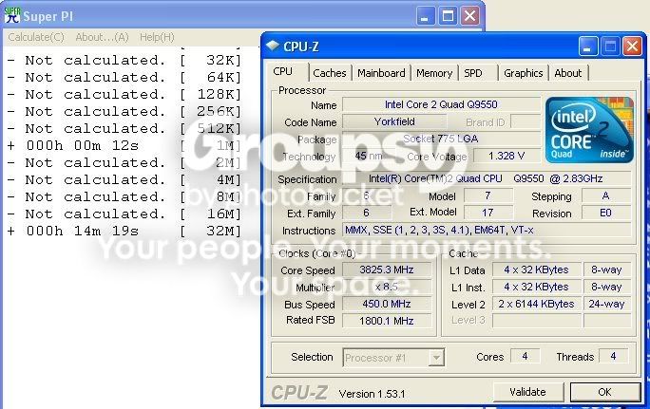Close the CPU-Z window

click(632, 46)
